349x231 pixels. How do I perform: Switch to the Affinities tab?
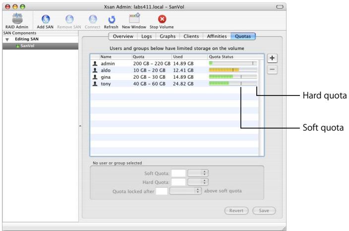click(x=217, y=36)
